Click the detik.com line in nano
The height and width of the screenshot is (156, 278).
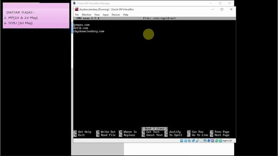pos(81,28)
